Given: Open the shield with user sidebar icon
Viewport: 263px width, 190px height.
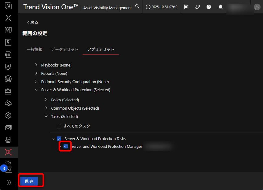Looking at the screenshot, I should coord(8,67).
